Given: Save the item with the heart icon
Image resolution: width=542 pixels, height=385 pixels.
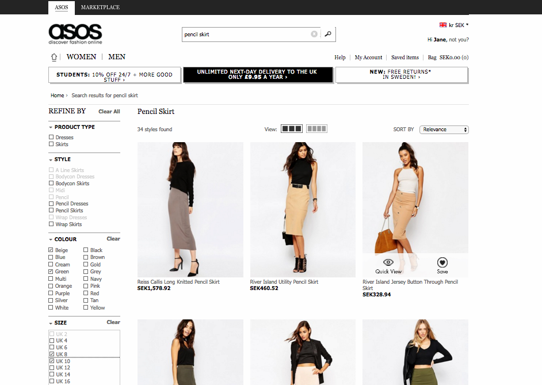Looking at the screenshot, I should point(442,262).
